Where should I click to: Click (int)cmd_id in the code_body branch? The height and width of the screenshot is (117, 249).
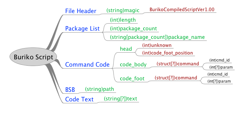[219, 60]
